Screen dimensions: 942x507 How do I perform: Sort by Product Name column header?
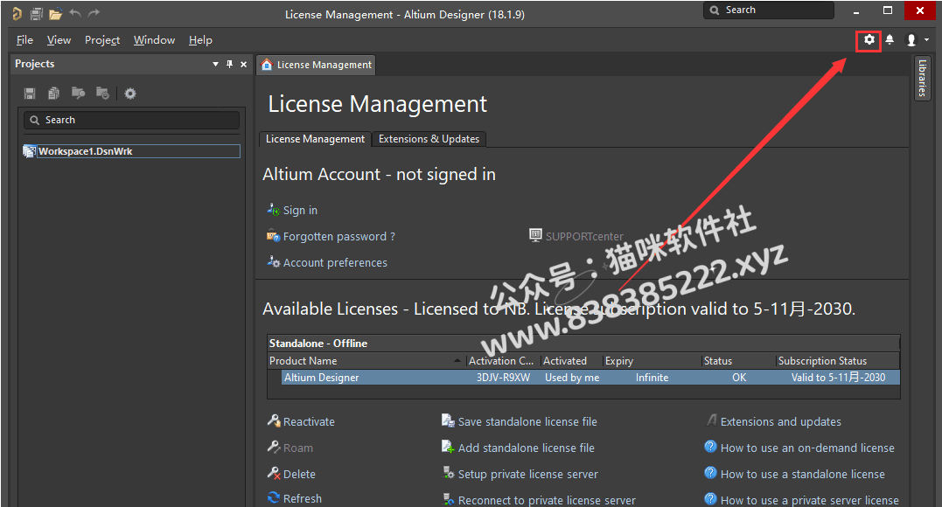coord(366,361)
